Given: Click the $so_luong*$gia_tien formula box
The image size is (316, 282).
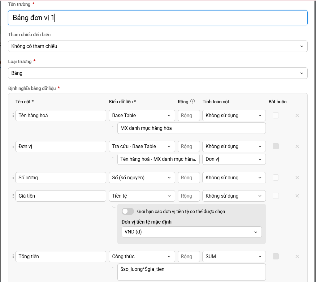Looking at the screenshot, I should coord(192,272).
